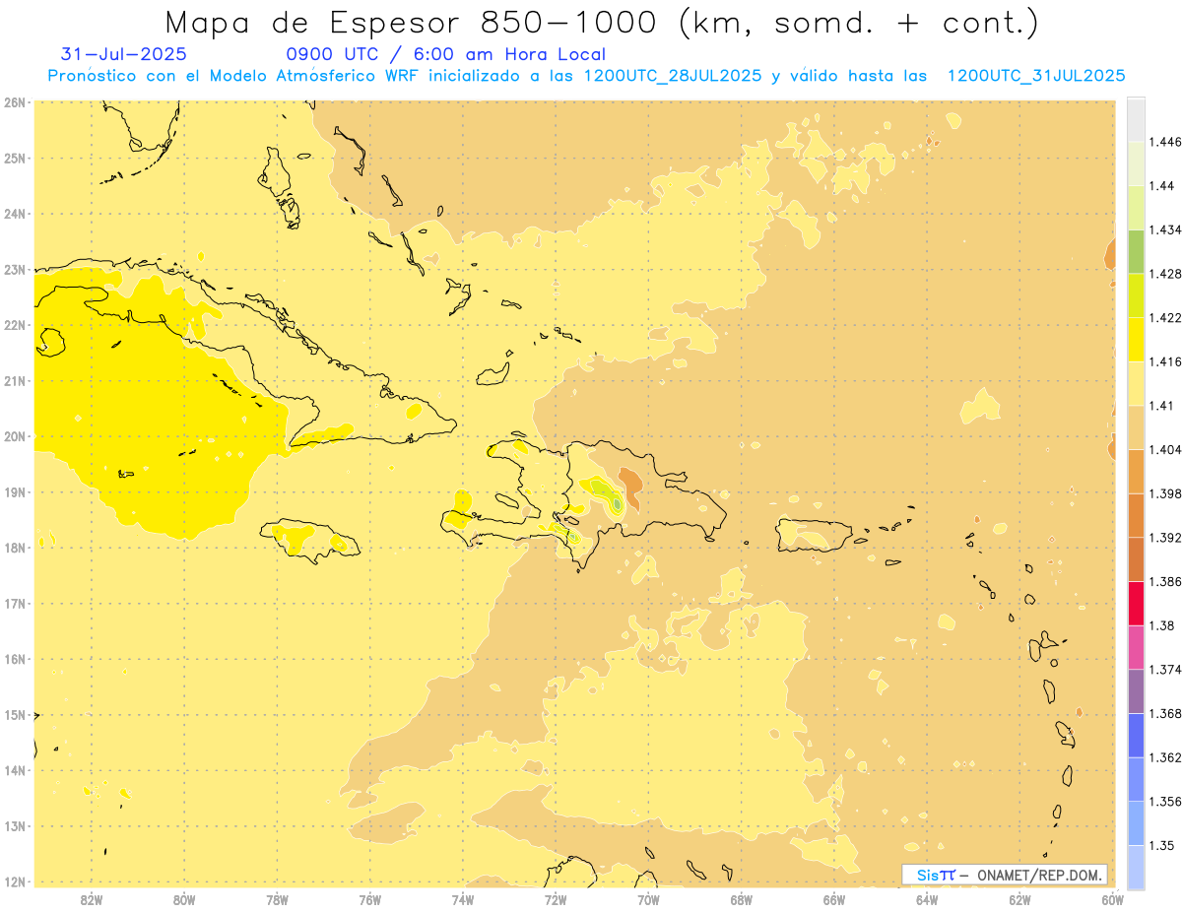Click the 82W longitude label

pyautogui.click(x=92, y=899)
